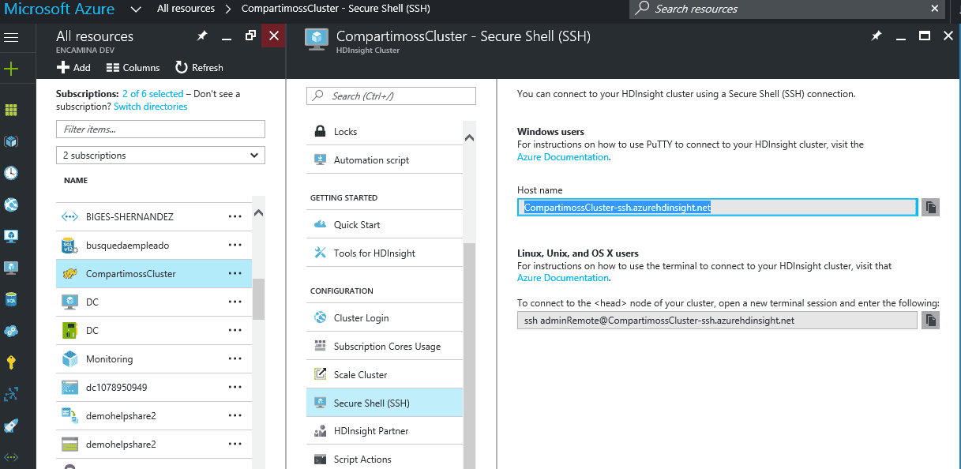
Task: Select BIGES-SHERNANDEZ resource
Action: point(154,216)
